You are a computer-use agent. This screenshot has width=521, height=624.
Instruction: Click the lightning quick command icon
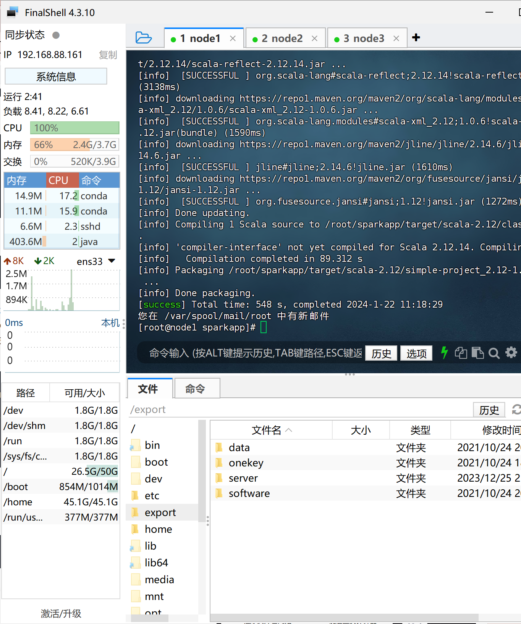click(x=444, y=353)
